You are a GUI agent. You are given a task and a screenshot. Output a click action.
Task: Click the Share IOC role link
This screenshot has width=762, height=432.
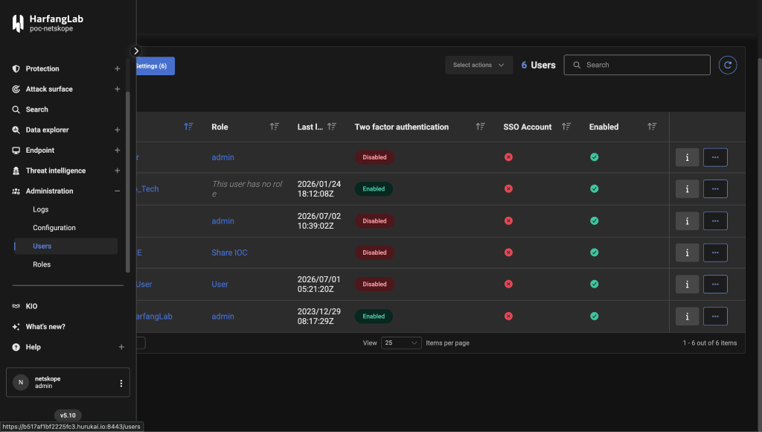(229, 252)
